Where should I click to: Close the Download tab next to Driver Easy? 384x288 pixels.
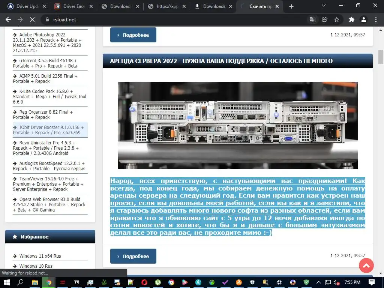pyautogui.click(x=137, y=6)
